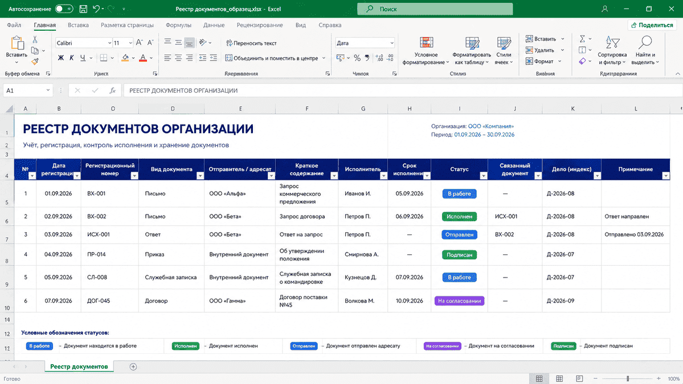Image resolution: width=683 pixels, height=384 pixels.
Task: Adjust the zoom slider in status bar
Action: pos(628,379)
